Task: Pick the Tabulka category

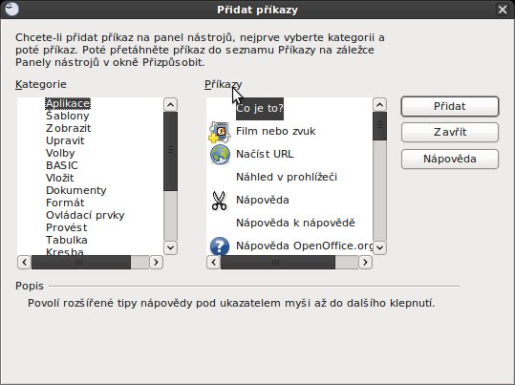Action: (67, 240)
